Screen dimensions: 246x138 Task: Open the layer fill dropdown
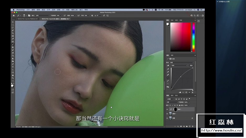pos(189,105)
